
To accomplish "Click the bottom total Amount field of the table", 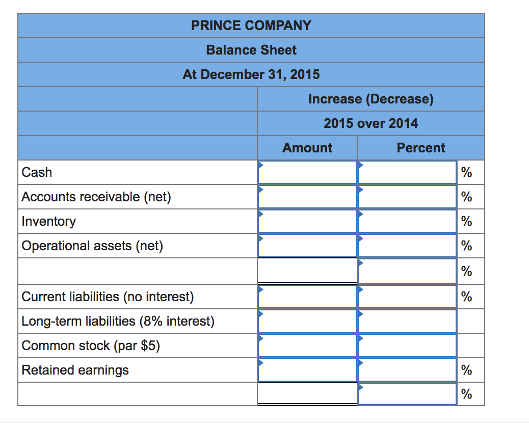I will [307, 394].
